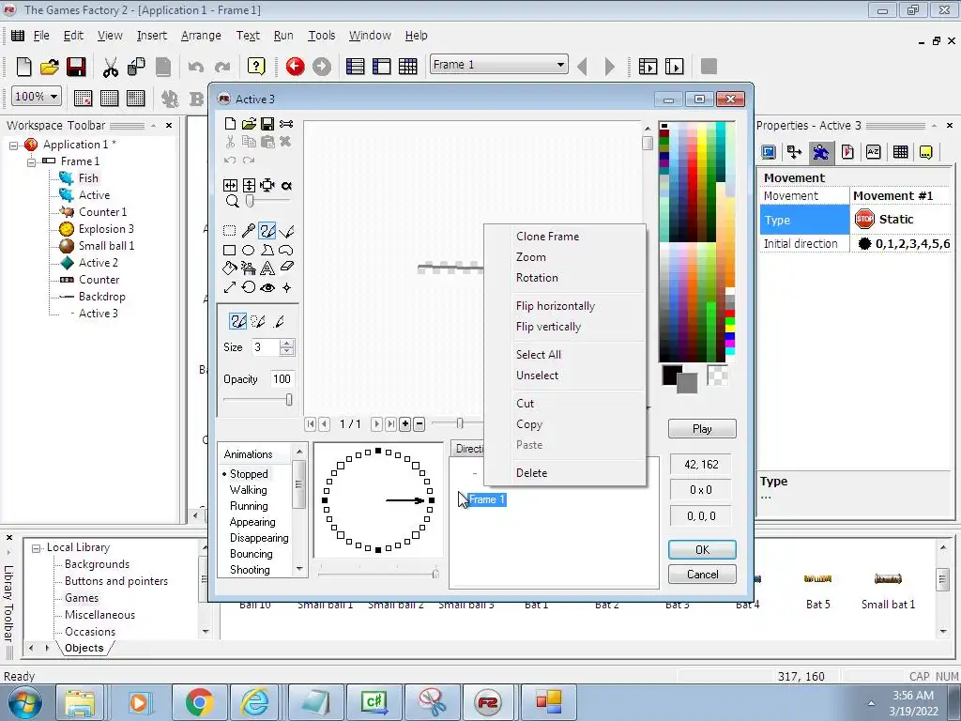
Task: Choose Flip horizontally from context menu
Action: coord(556,306)
